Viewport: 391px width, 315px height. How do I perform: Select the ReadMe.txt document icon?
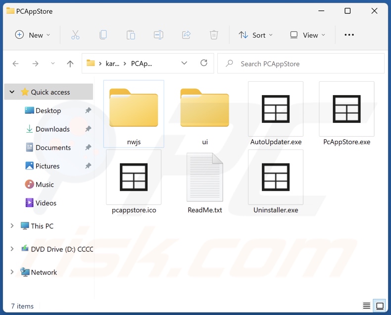coord(205,177)
